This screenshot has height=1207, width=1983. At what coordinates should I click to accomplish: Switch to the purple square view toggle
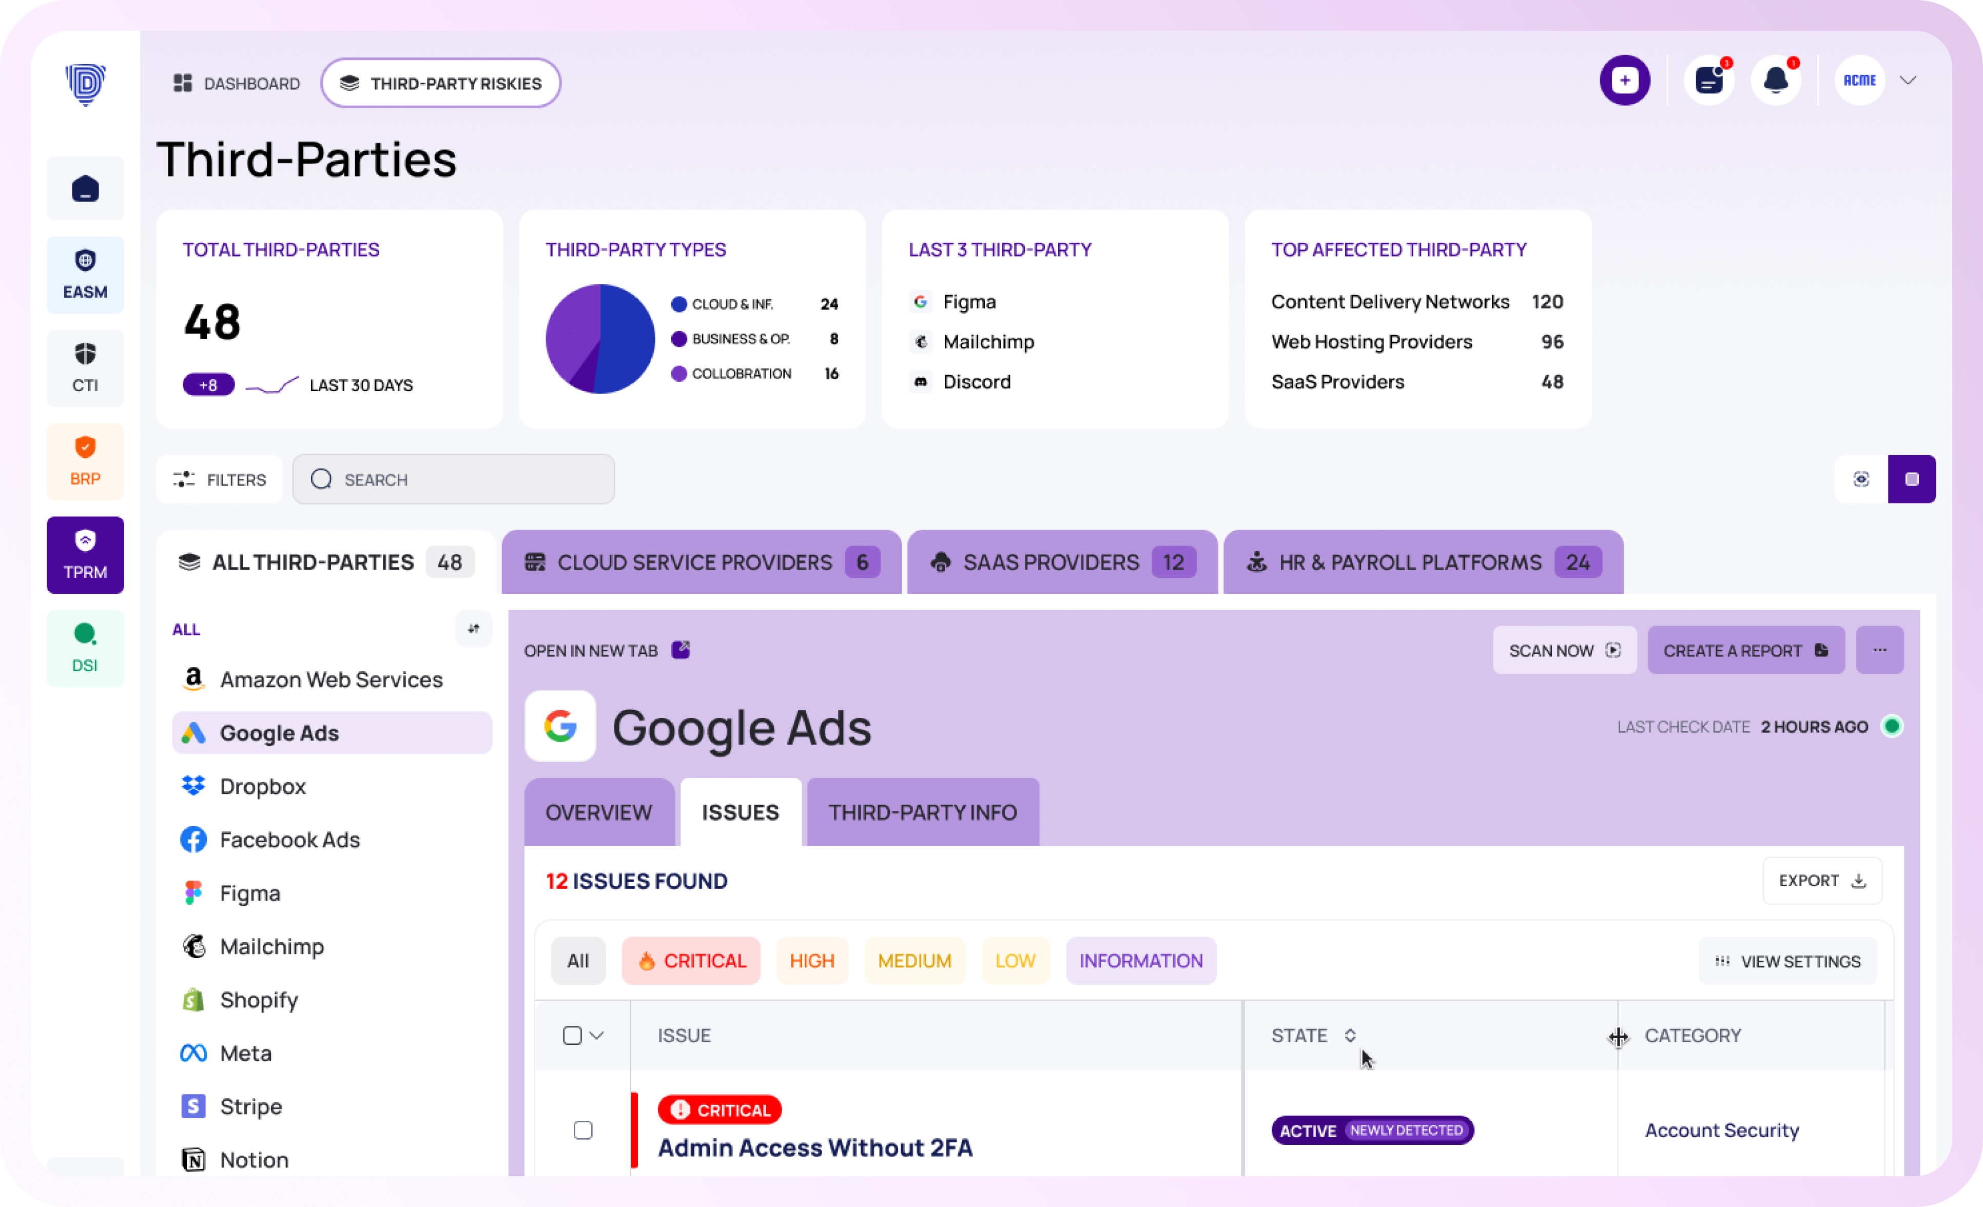1911,480
